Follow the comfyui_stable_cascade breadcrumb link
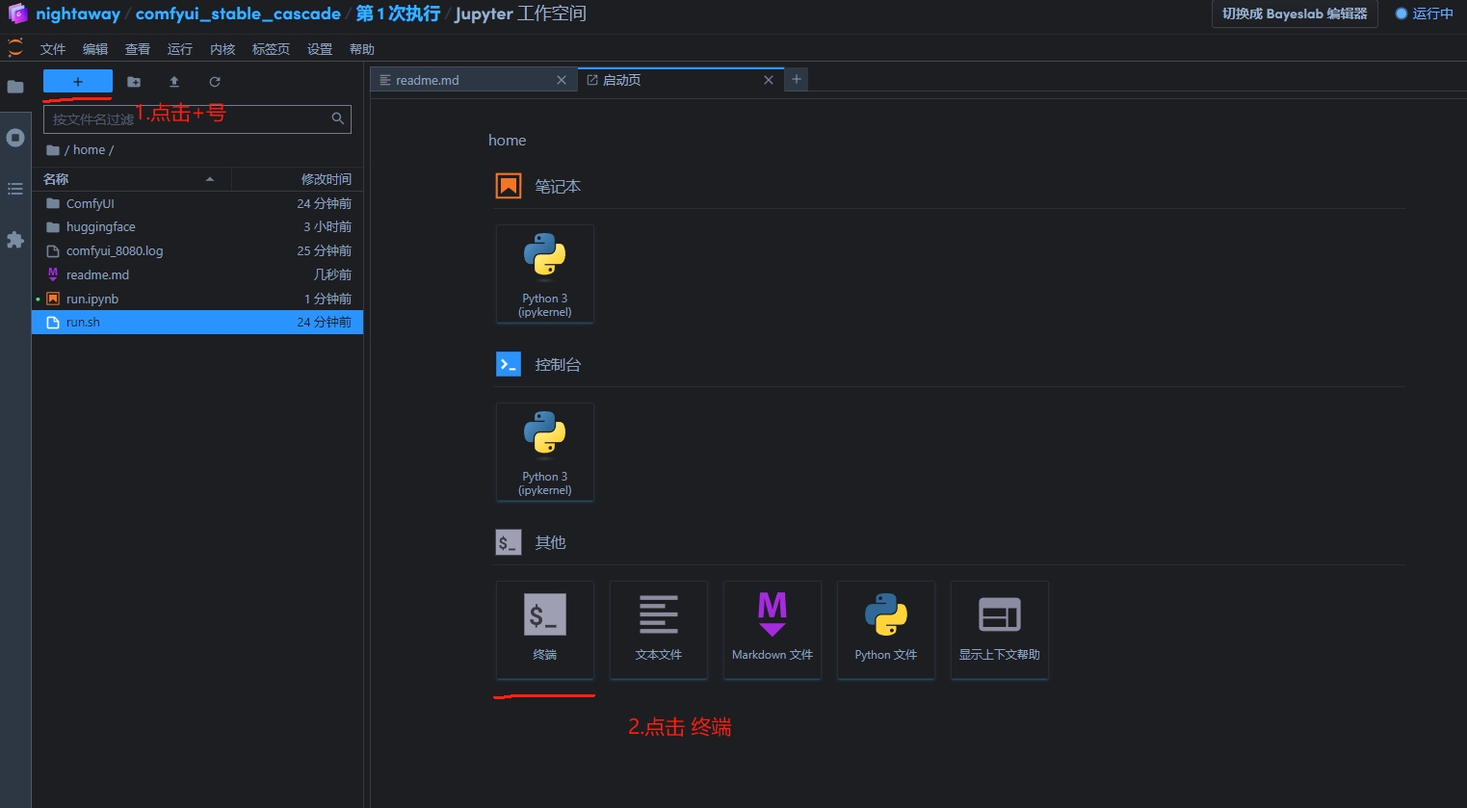This screenshot has height=808, width=1467. coord(238,13)
